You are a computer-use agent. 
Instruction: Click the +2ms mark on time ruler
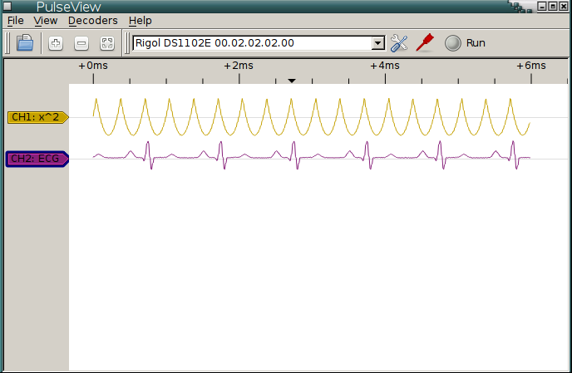[x=239, y=66]
